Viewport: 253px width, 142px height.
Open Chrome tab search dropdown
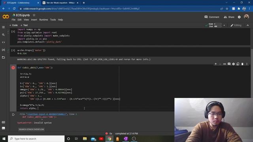[x=227, y=3]
